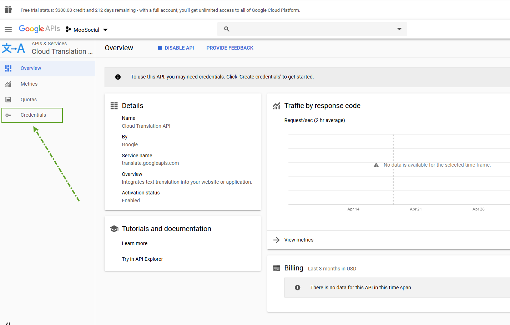510x325 pixels.
Task: Click the 'Apr 28' chart axis label
Action: [479, 209]
